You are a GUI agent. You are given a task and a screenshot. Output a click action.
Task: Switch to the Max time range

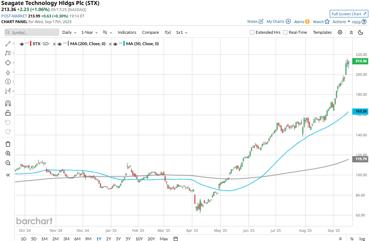[164, 239]
